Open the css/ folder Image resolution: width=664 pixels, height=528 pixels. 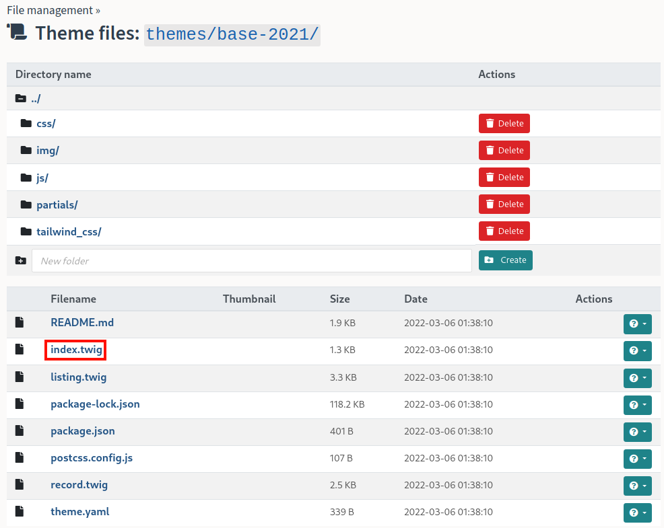pyautogui.click(x=46, y=124)
